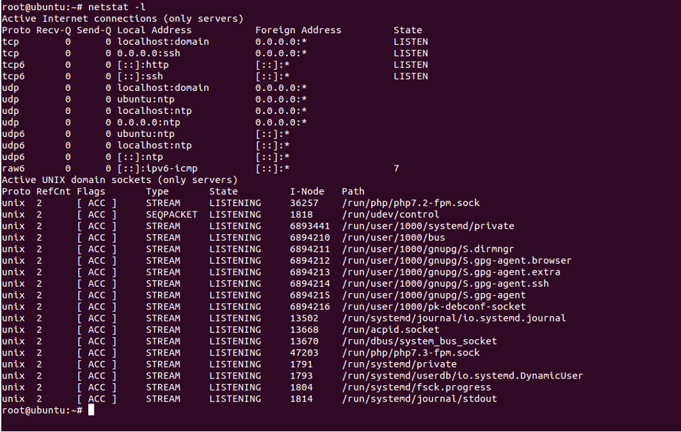This screenshot has height=432, width=681.
Task: Click the /run/udev/control socket path
Action: pos(391,214)
